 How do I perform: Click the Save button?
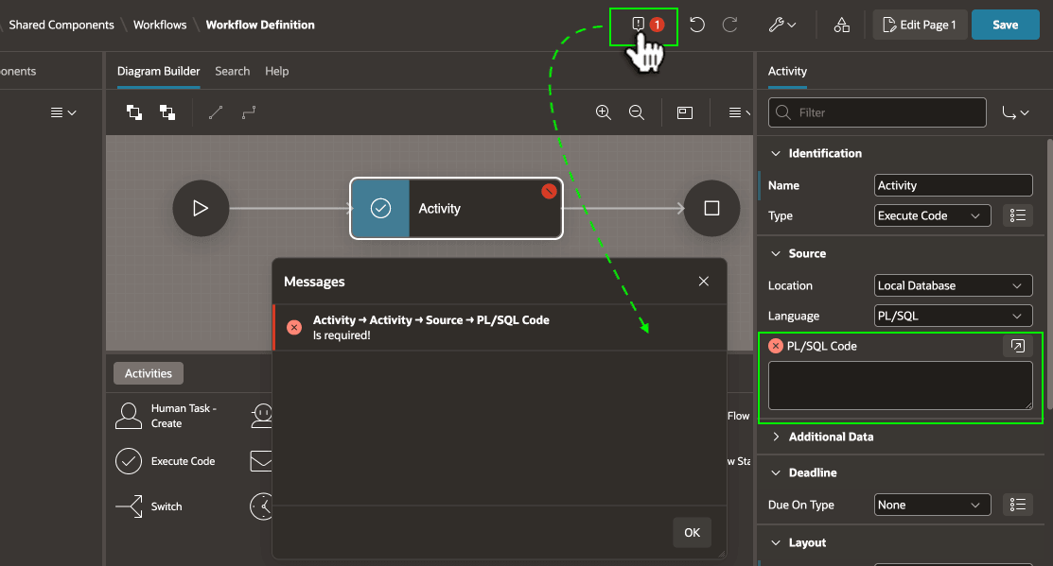point(1006,25)
